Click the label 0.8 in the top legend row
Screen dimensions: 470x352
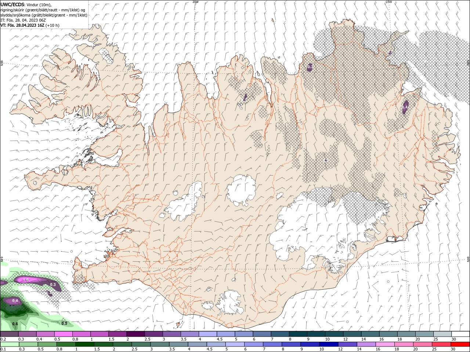(75, 339)
